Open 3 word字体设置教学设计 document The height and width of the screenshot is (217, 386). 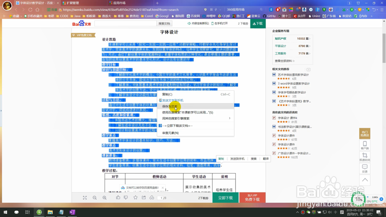(x=294, y=84)
